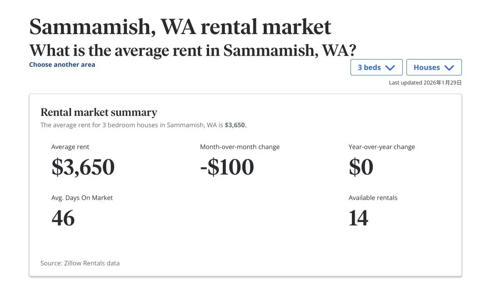The image size is (491, 282).
Task: Click the Avg. Days On Market label
Action: click(x=82, y=198)
